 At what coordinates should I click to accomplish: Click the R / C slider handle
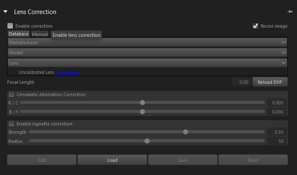(x=142, y=103)
